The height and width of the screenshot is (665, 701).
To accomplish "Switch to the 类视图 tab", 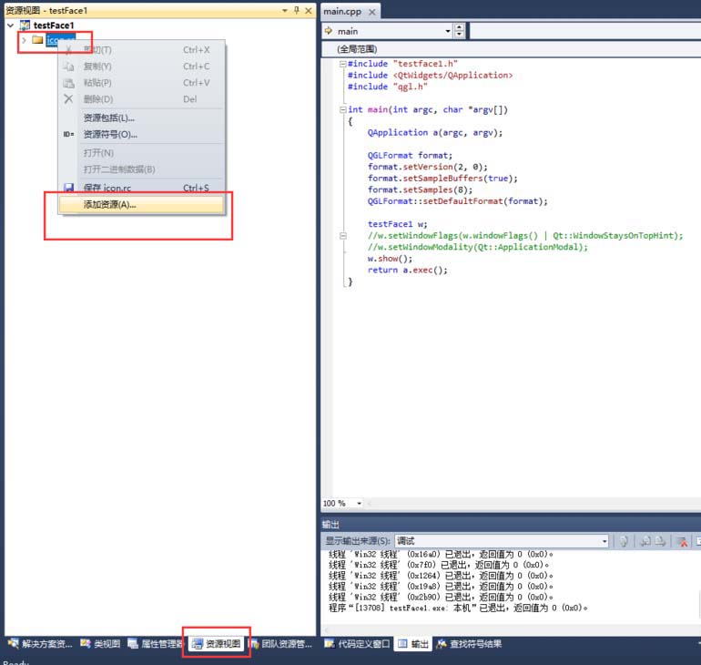I will point(100,644).
